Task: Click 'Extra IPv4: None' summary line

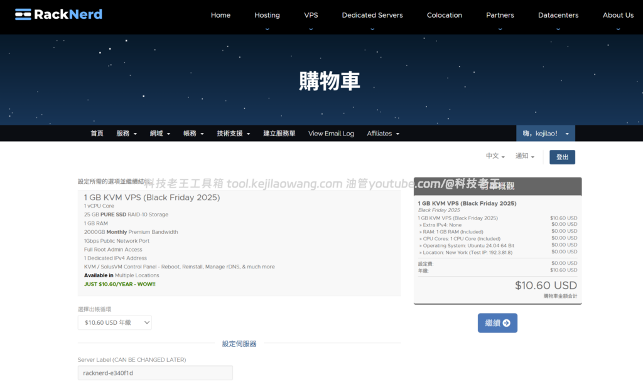Action: click(440, 225)
